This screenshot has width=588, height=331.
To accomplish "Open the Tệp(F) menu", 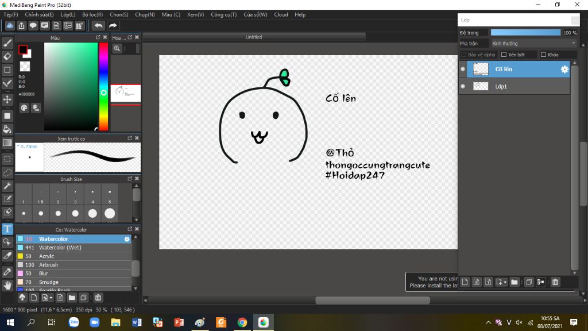I will [11, 14].
